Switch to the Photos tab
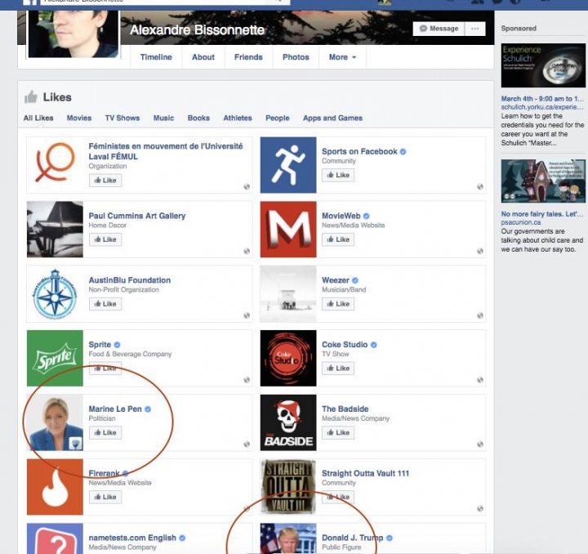Image resolution: width=588 pixels, height=554 pixels. click(x=296, y=57)
